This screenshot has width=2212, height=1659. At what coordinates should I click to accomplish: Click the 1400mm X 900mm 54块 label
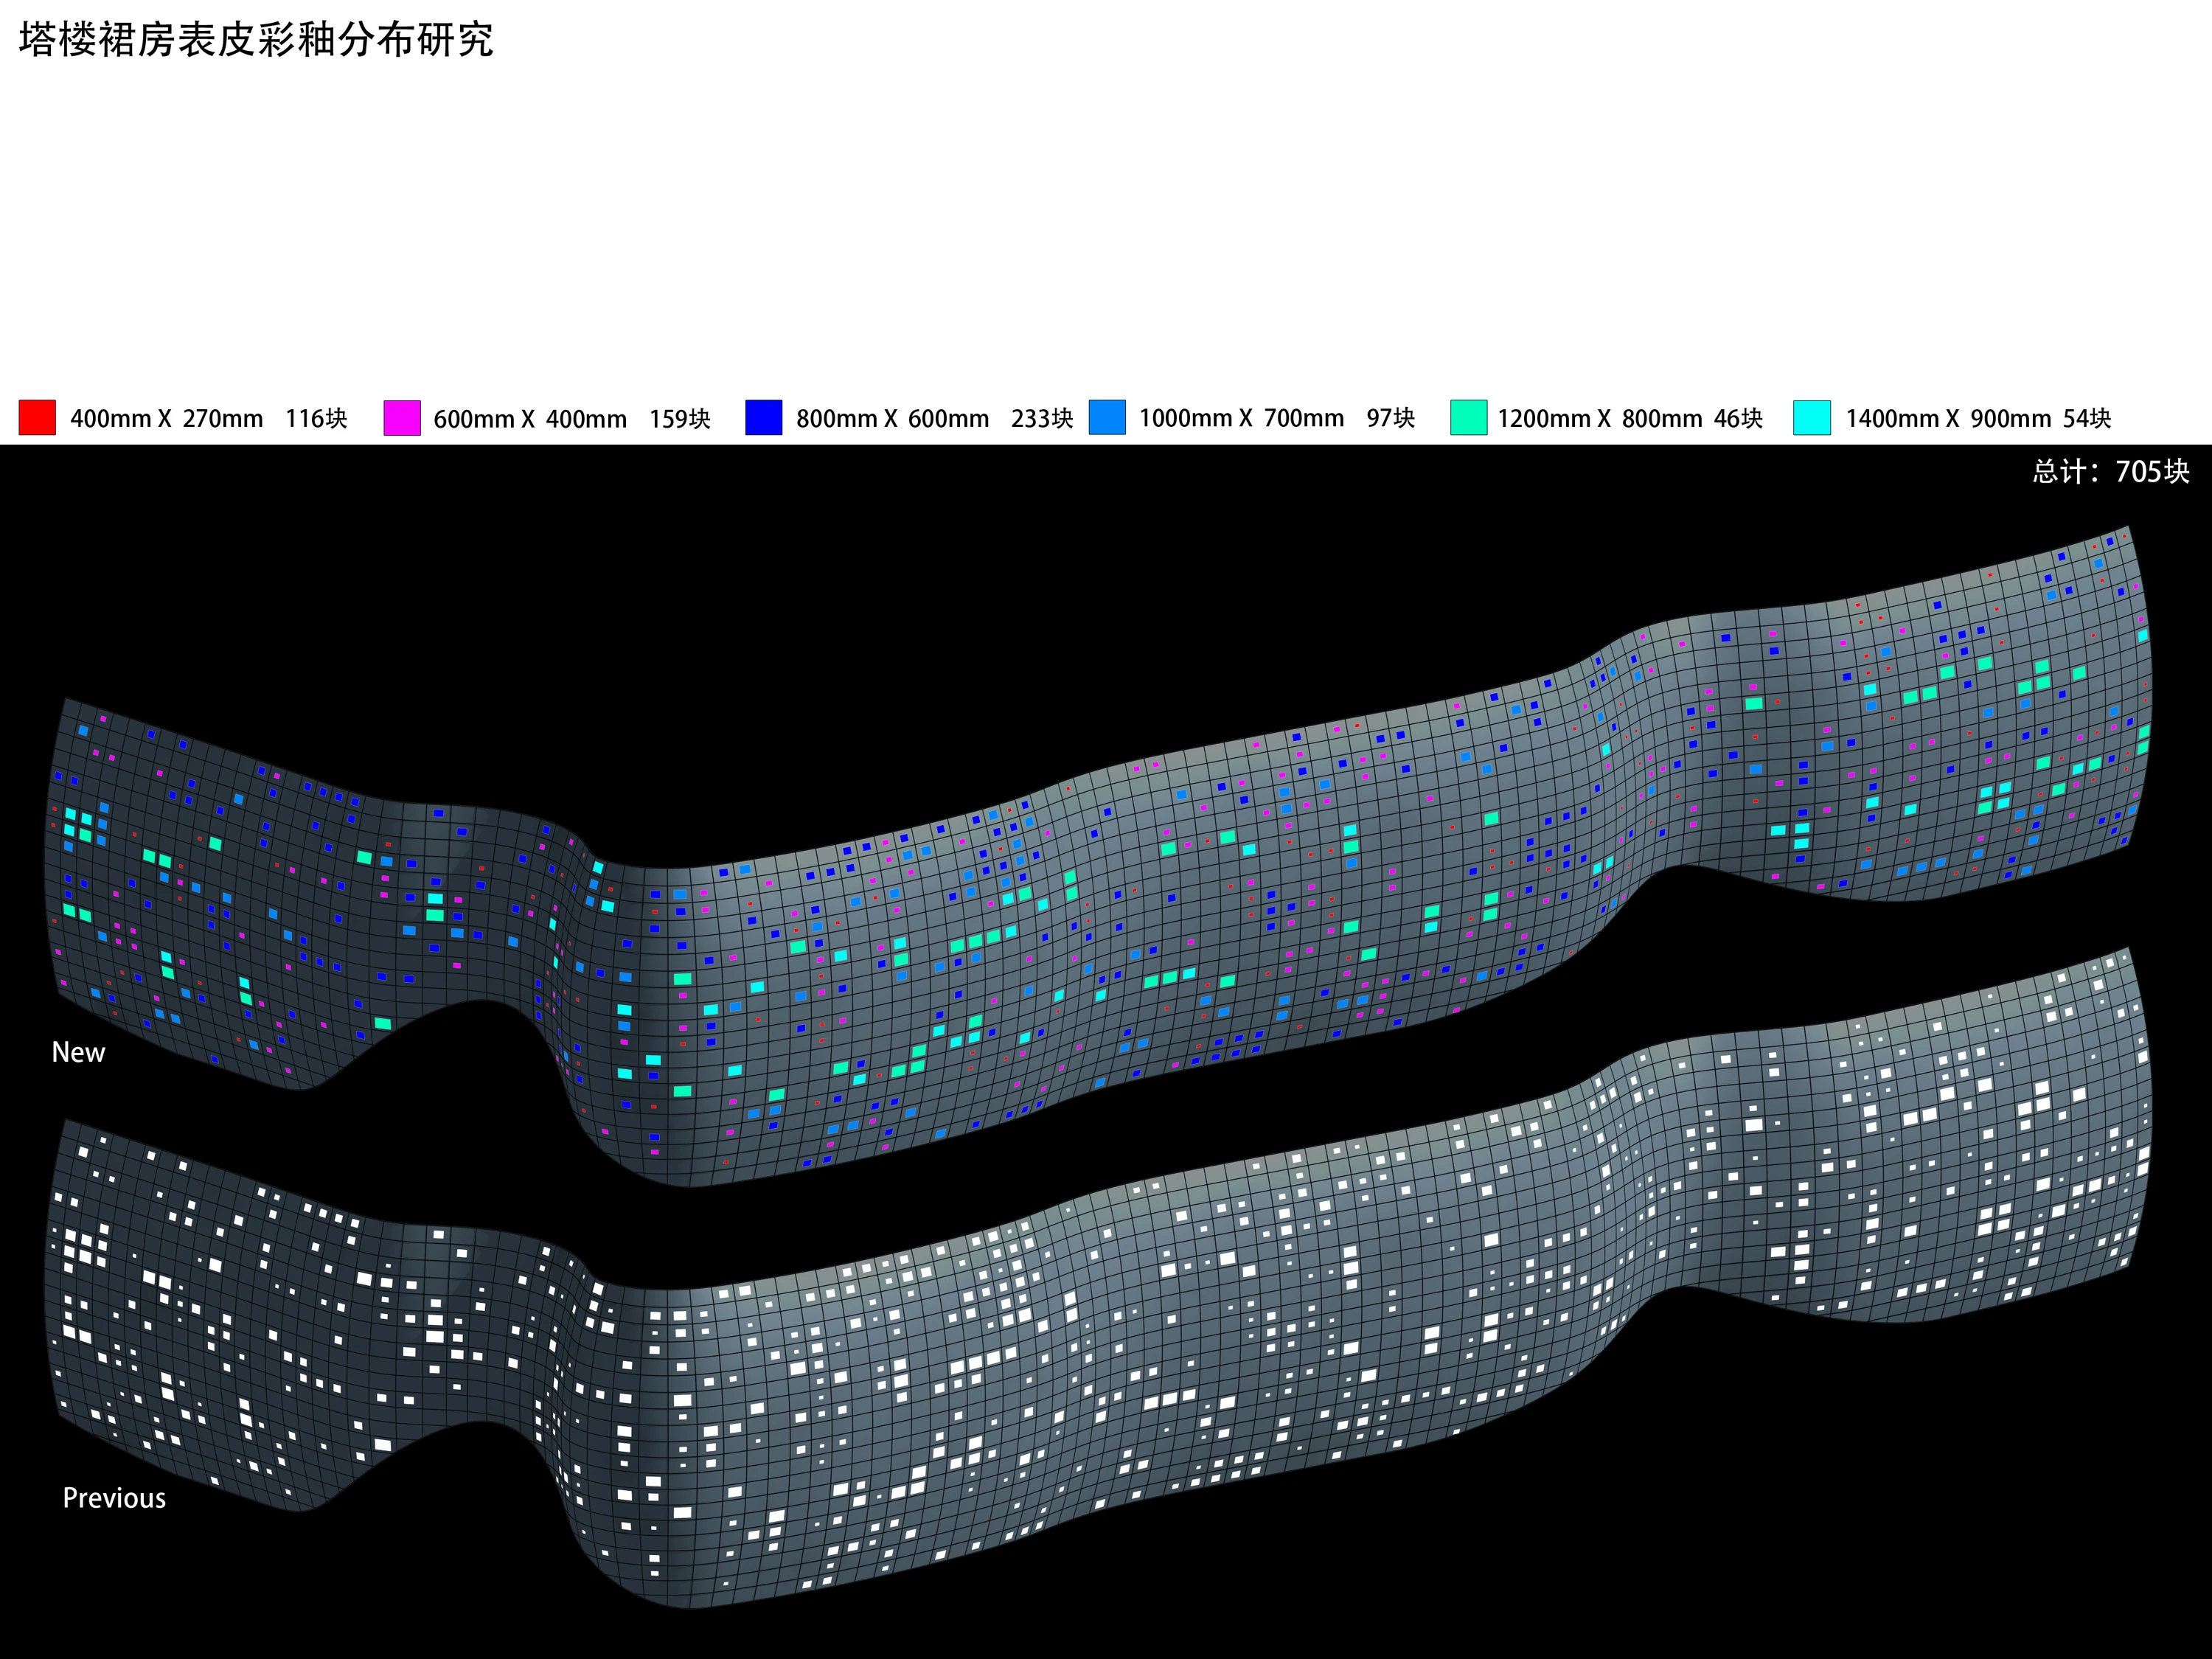point(1978,419)
